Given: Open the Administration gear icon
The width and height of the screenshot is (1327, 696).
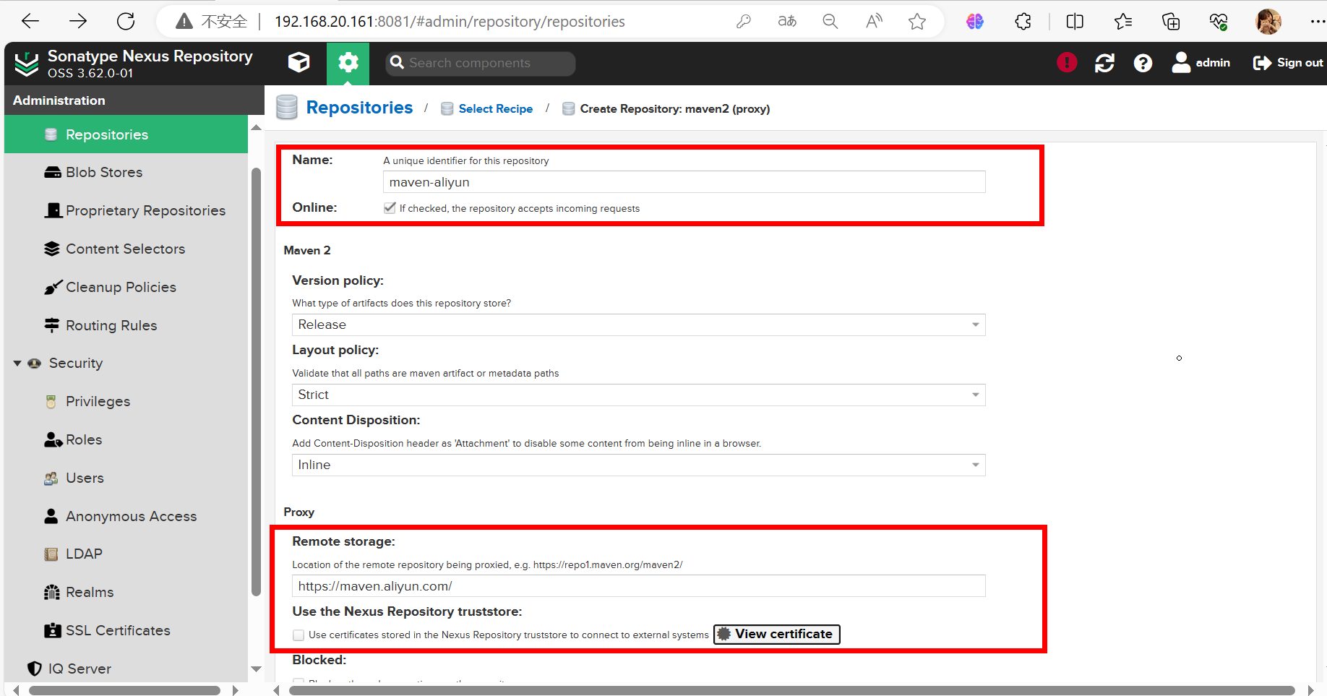Looking at the screenshot, I should (x=348, y=63).
